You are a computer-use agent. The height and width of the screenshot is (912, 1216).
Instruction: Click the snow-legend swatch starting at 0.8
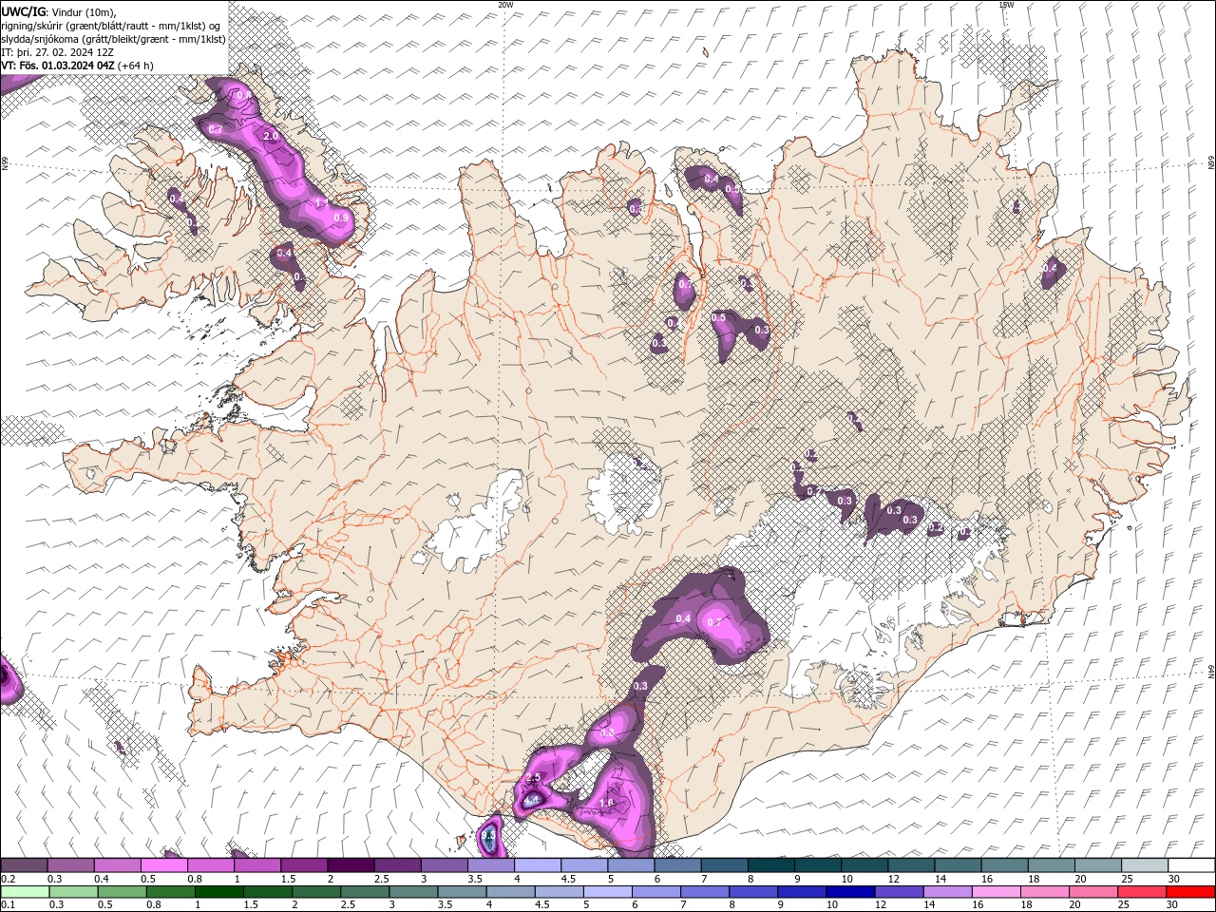coord(210,865)
